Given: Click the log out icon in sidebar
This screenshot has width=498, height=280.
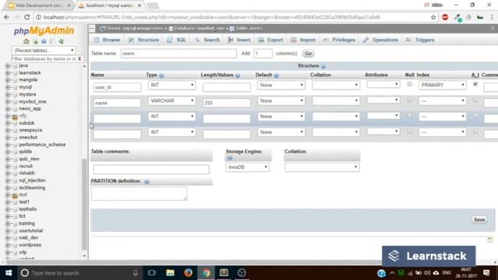Looking at the screenshot, I should [35, 41].
